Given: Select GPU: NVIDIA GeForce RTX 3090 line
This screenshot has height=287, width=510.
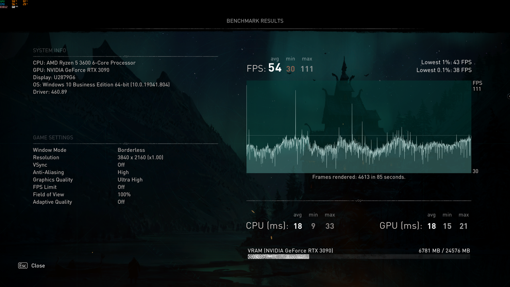Looking at the screenshot, I should tap(71, 70).
